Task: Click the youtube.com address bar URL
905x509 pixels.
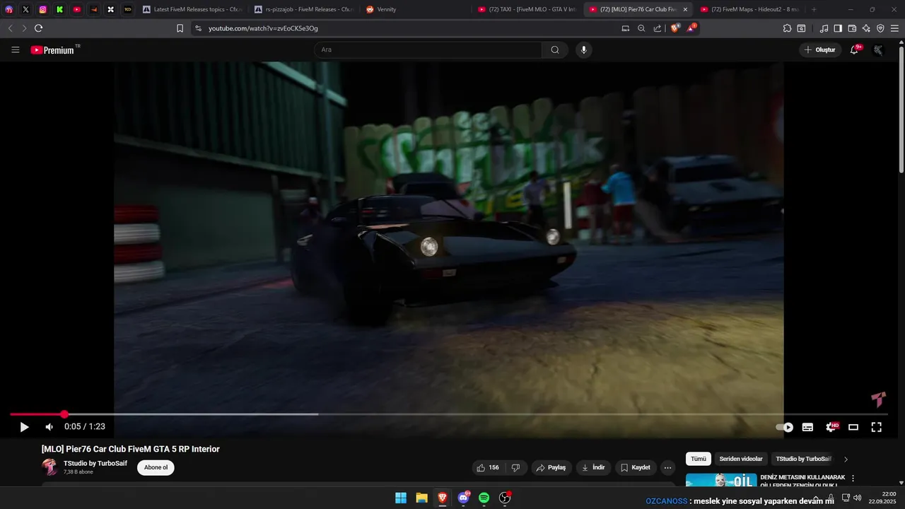Action: pyautogui.click(x=263, y=28)
